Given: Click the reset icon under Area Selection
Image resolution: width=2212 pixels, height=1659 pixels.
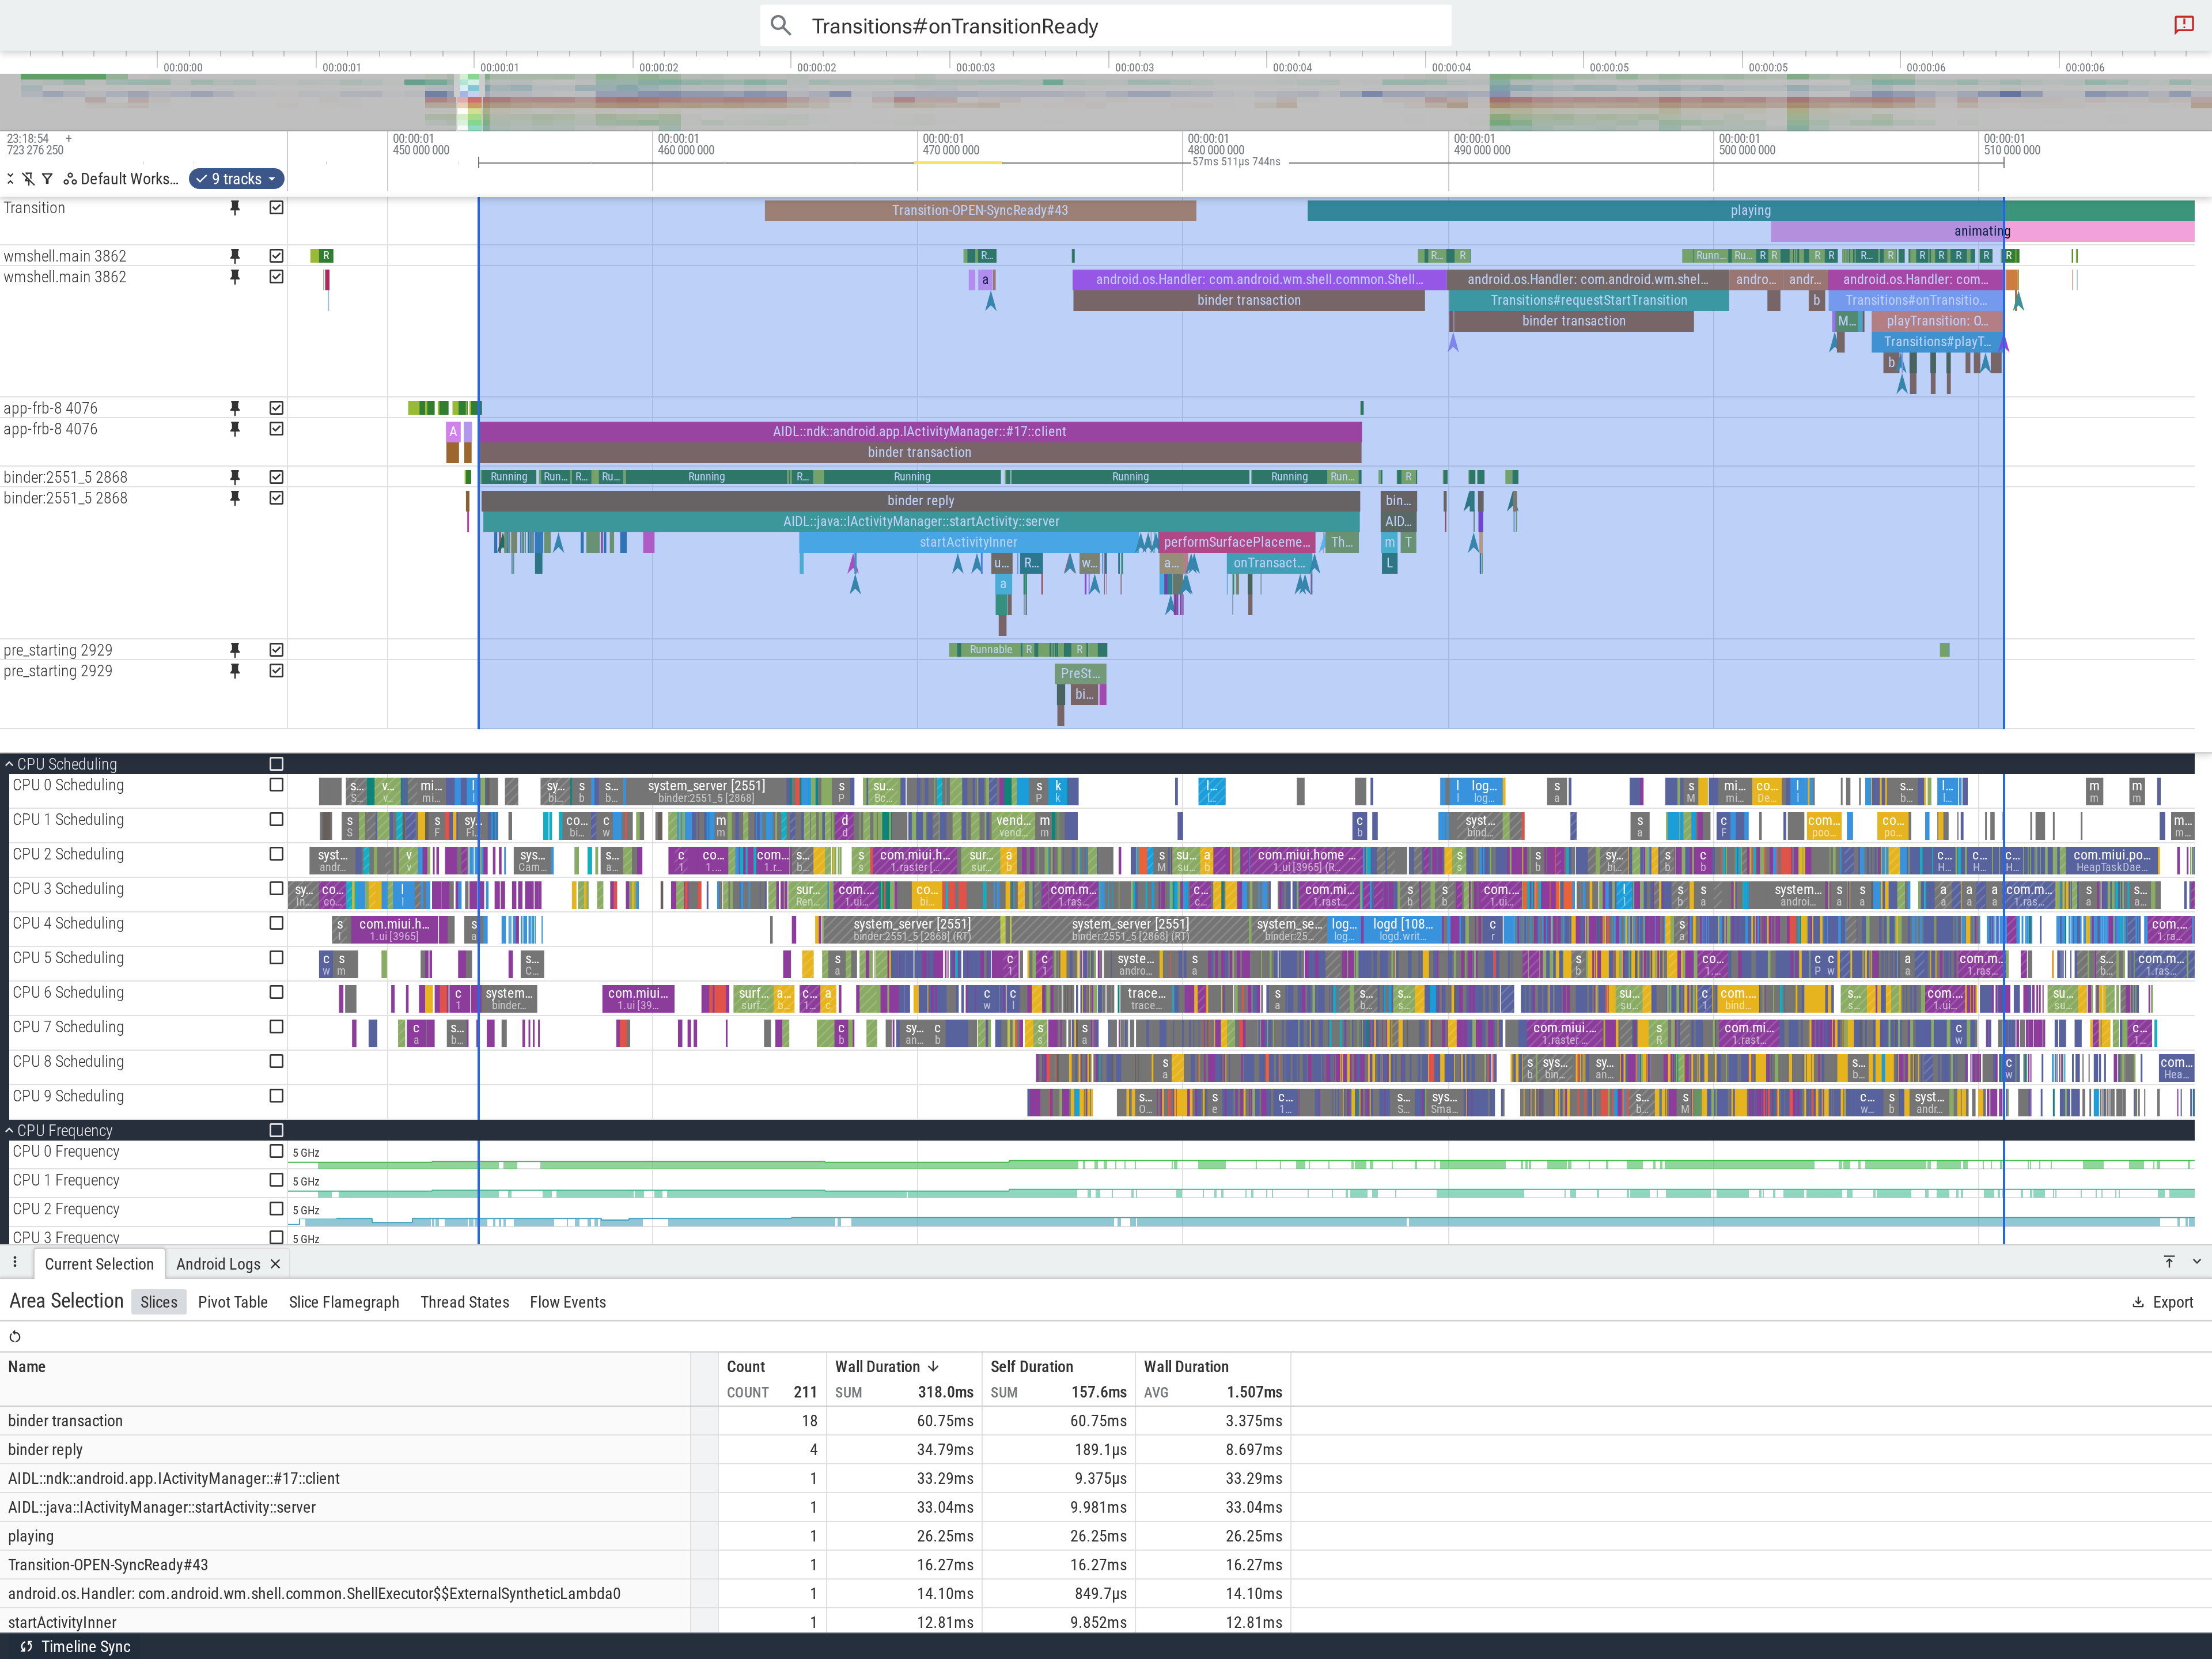Looking at the screenshot, I should [x=15, y=1337].
